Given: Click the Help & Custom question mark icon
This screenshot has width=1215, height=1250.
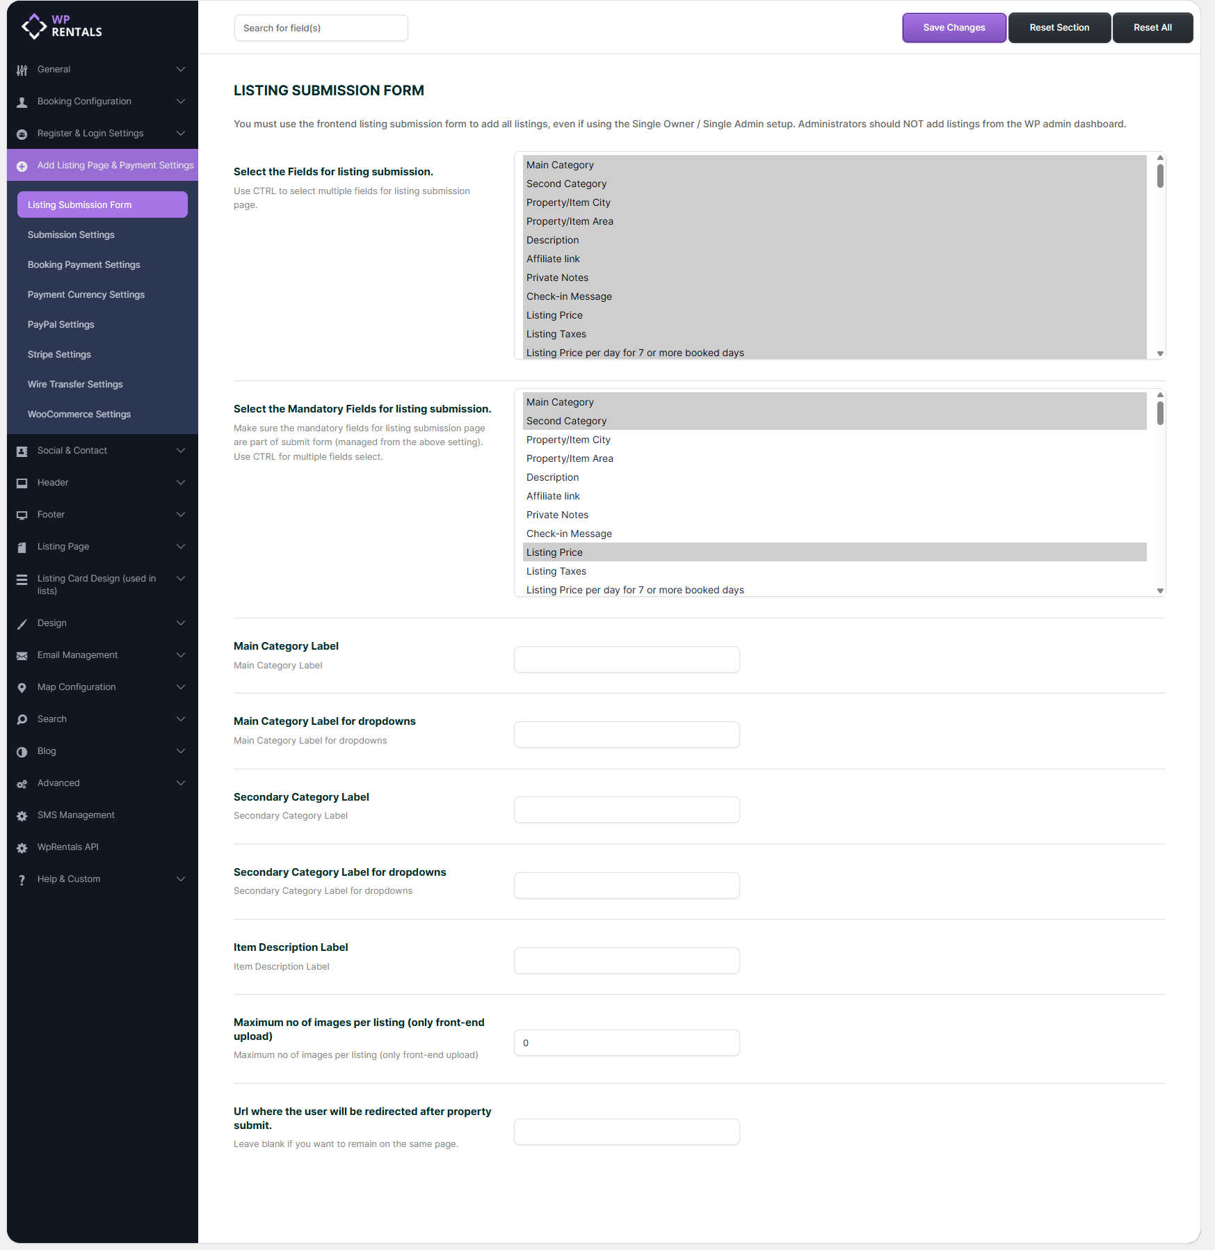Looking at the screenshot, I should tap(22, 880).
